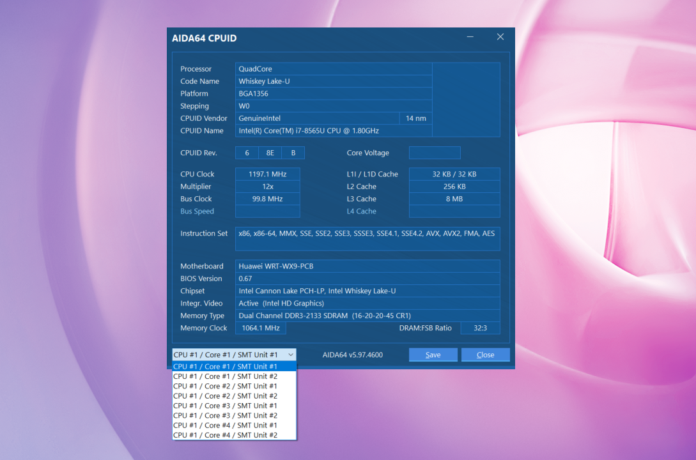The width and height of the screenshot is (696, 460).
Task: Click the Close button
Action: (485, 355)
